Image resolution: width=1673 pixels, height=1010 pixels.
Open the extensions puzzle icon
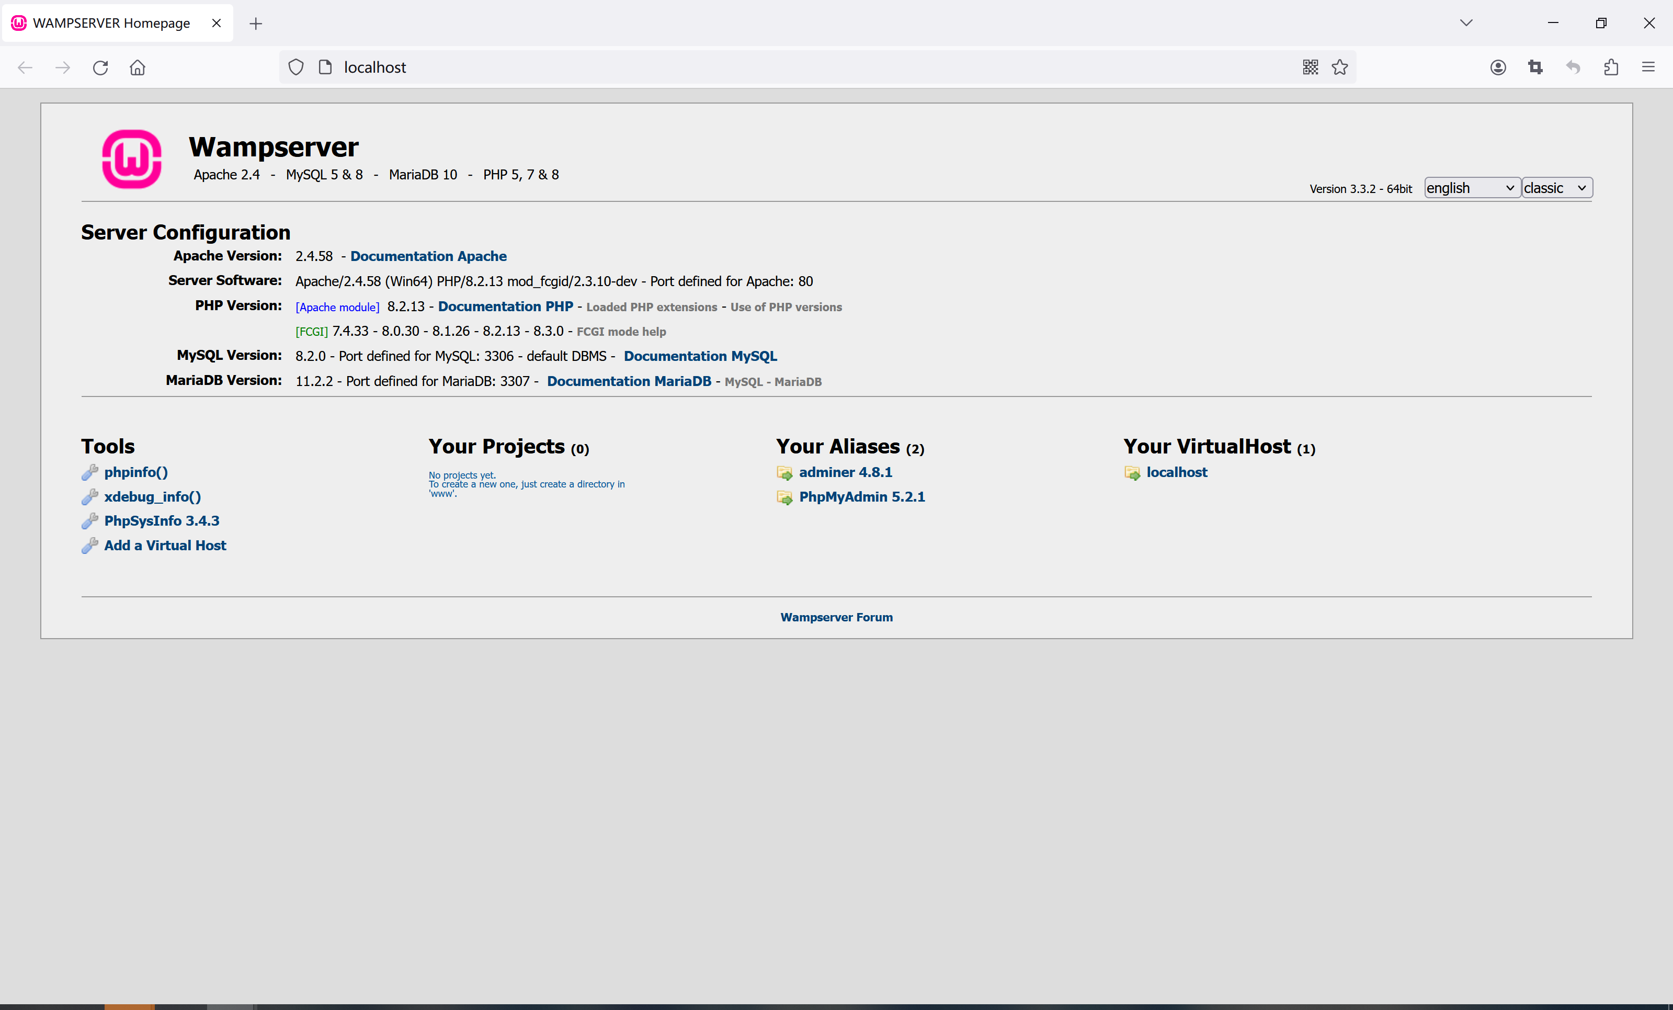[x=1611, y=67]
